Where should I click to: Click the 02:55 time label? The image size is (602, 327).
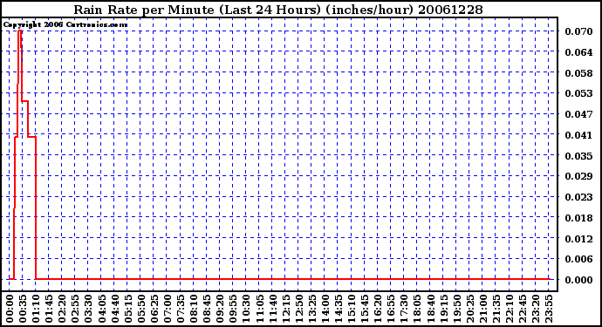tap(75, 309)
